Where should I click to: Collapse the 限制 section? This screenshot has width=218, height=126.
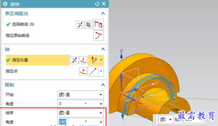tap(103, 85)
